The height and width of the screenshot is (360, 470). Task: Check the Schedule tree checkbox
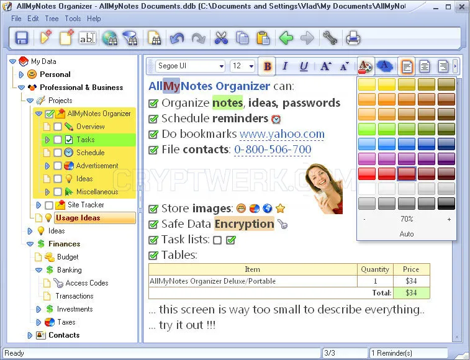click(58, 153)
